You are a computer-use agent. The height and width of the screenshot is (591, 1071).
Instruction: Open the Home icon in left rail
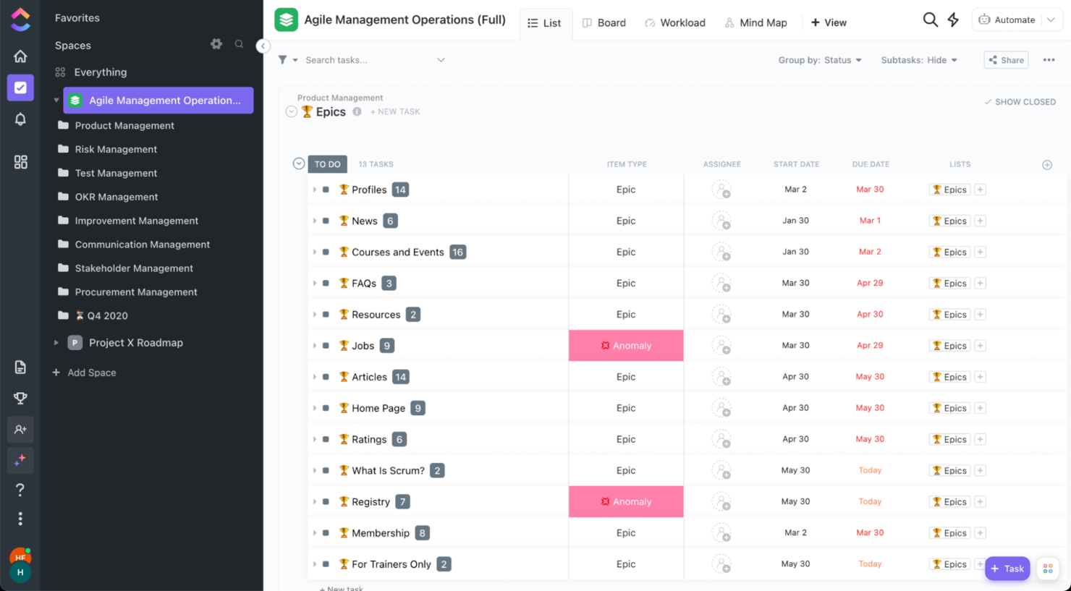point(20,56)
